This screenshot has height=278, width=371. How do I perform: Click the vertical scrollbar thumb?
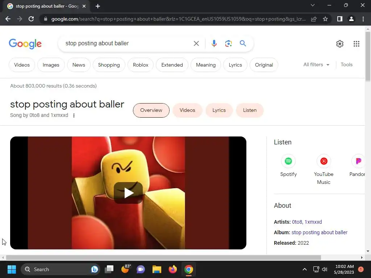coord(368,57)
